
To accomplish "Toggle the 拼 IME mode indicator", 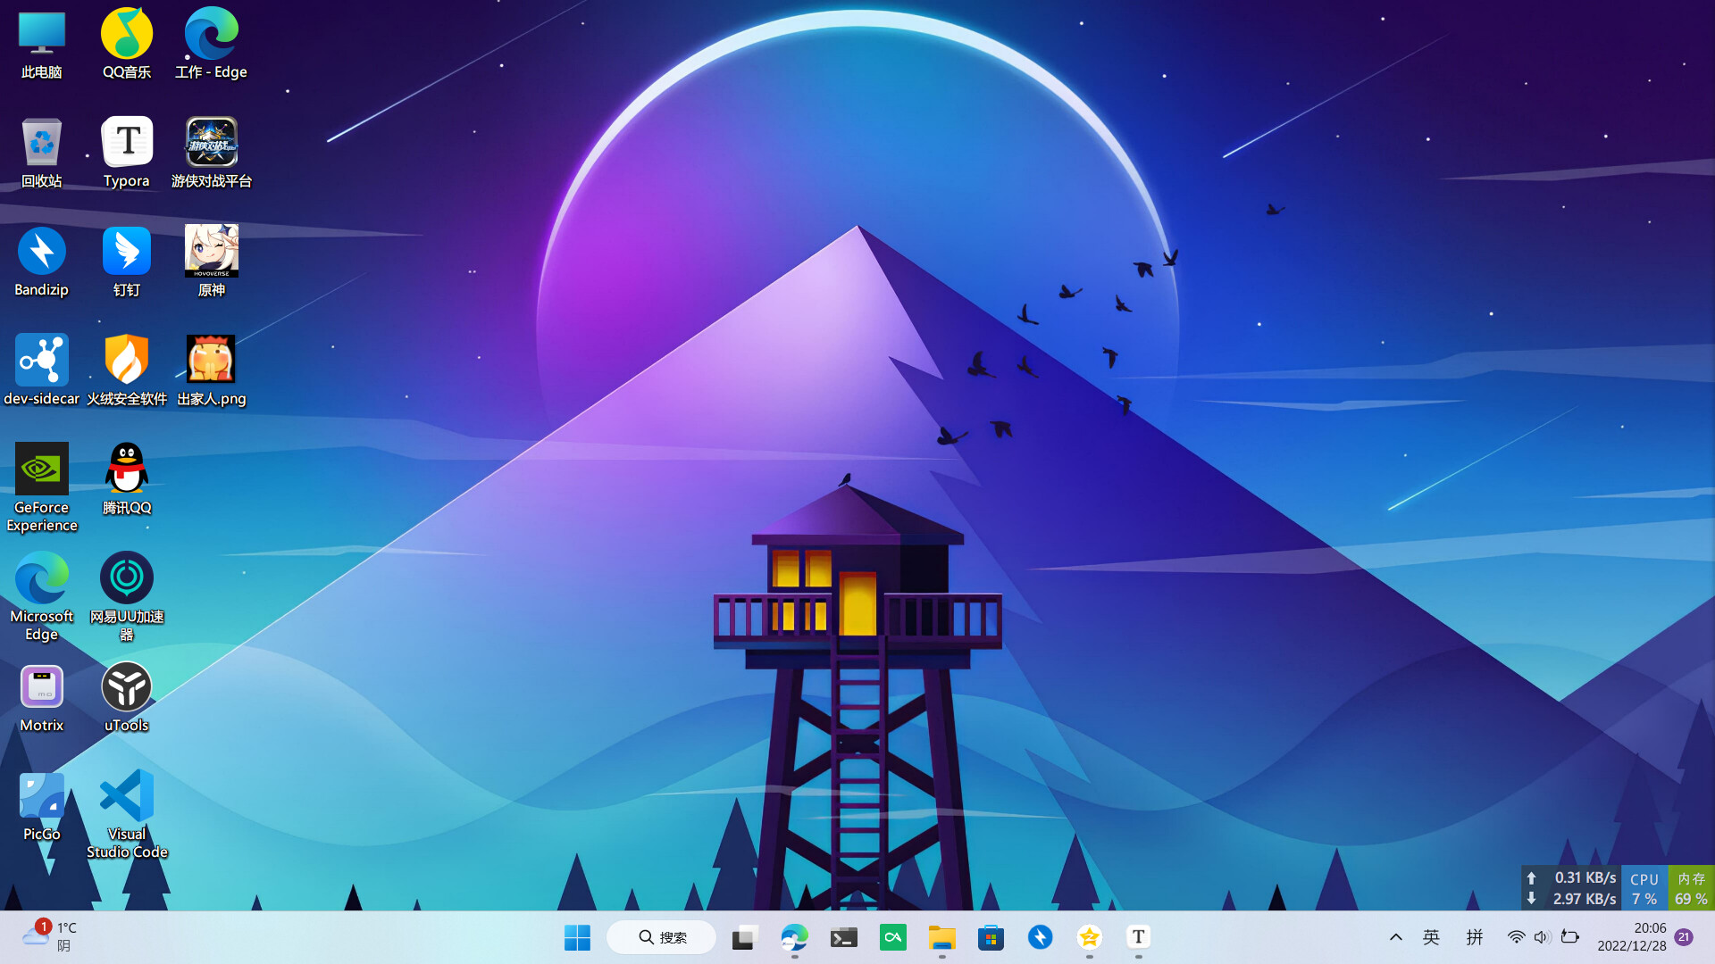I will (1475, 937).
